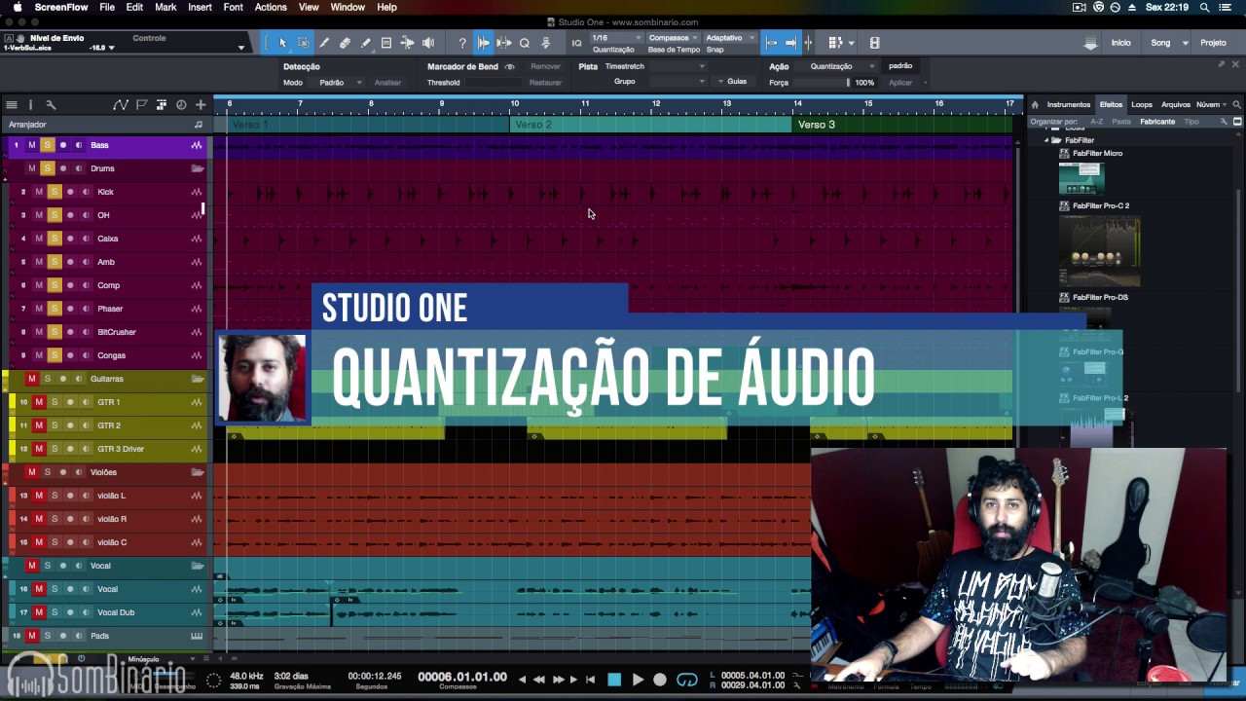Click the browser home icon

pos(1035,104)
